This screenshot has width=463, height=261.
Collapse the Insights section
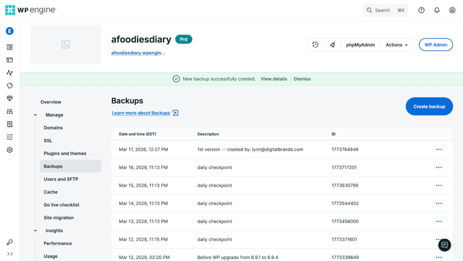tap(35, 231)
